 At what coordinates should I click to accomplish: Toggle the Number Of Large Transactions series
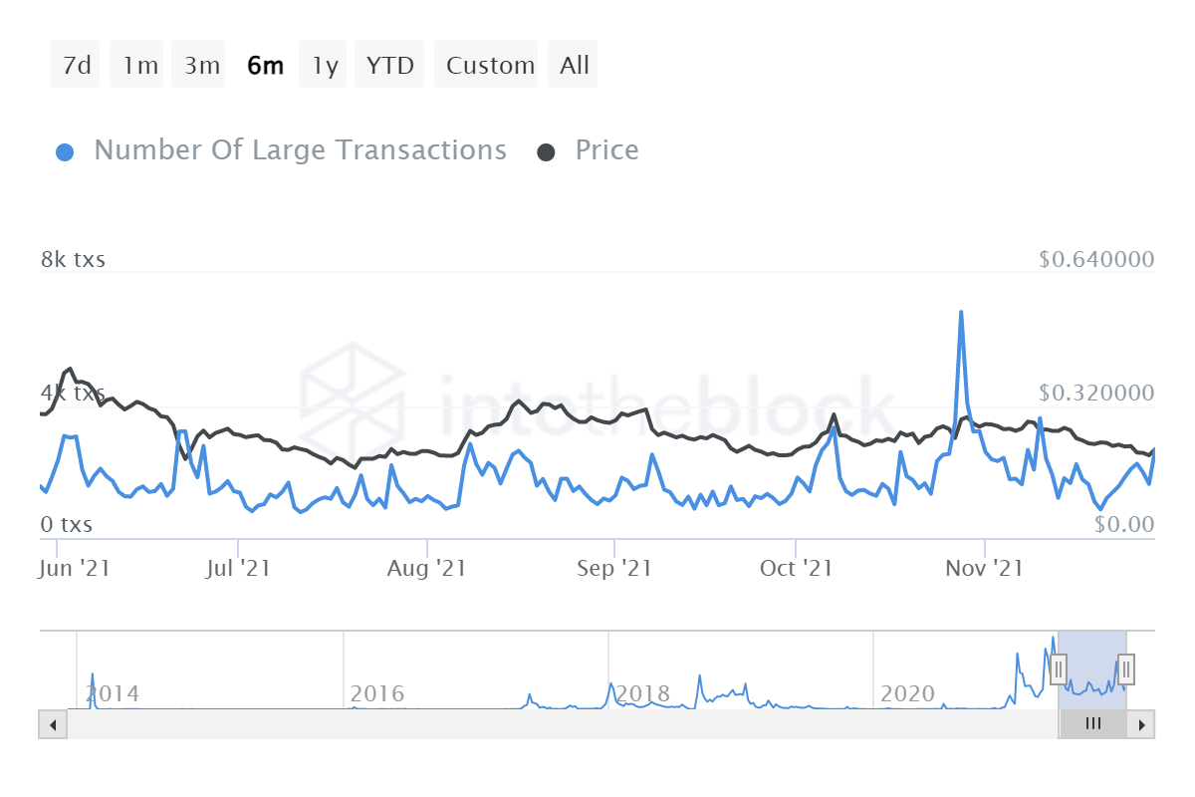coord(299,149)
